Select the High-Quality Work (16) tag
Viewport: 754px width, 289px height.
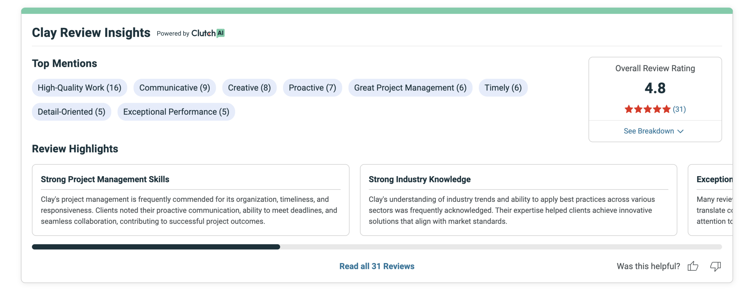click(79, 87)
